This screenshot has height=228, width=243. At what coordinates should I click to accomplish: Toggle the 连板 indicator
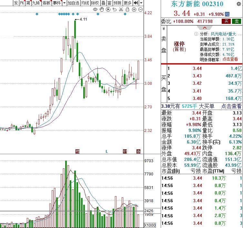click(46, 3)
